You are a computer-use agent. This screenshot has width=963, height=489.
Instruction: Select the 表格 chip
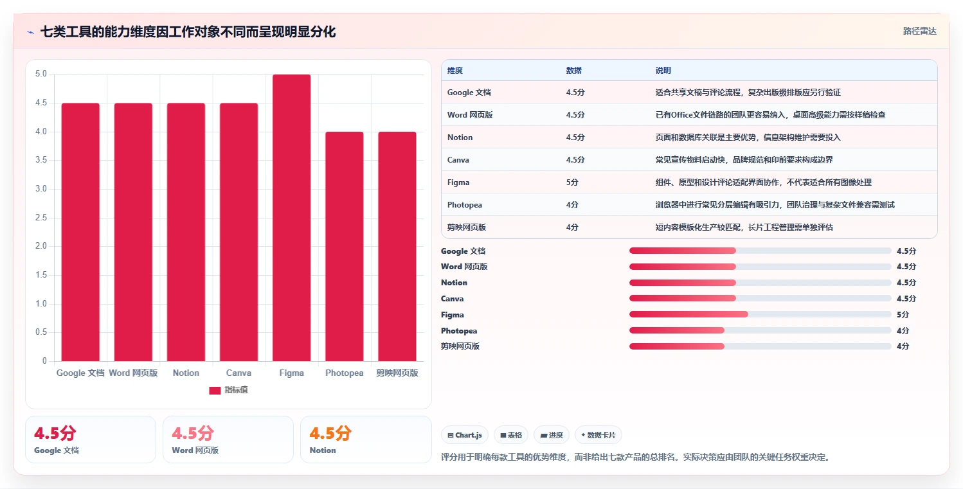point(511,435)
